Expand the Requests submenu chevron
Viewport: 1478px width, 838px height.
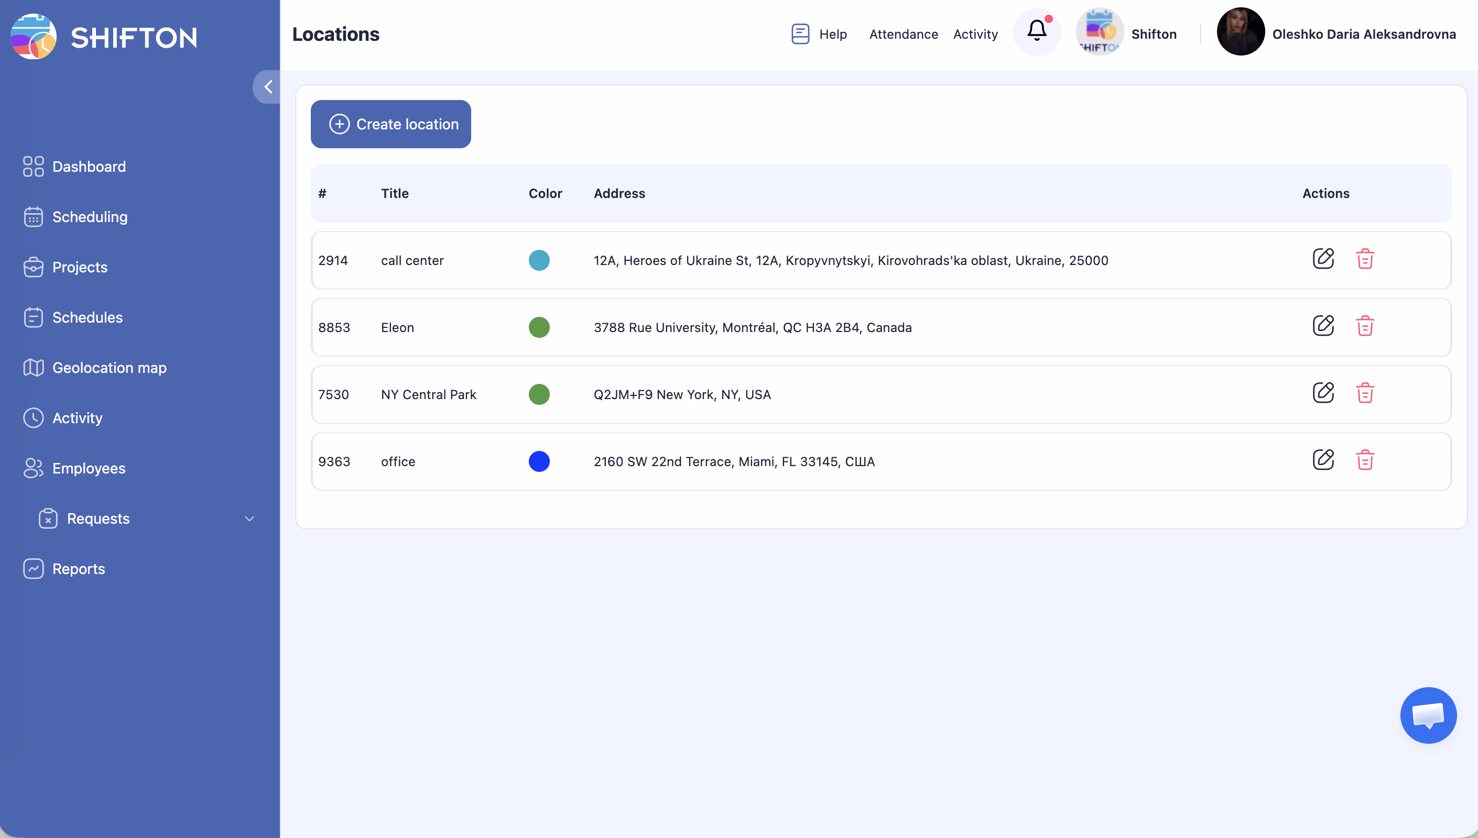[249, 519]
